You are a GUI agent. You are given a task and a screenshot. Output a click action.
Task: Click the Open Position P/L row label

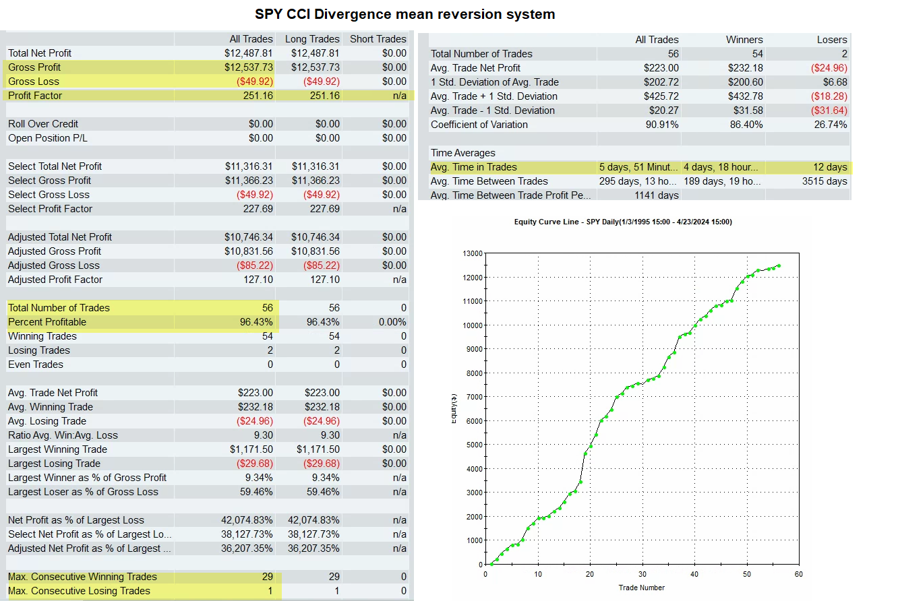tap(46, 138)
